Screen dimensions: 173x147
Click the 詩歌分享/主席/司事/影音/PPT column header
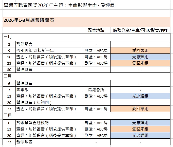click(140, 30)
